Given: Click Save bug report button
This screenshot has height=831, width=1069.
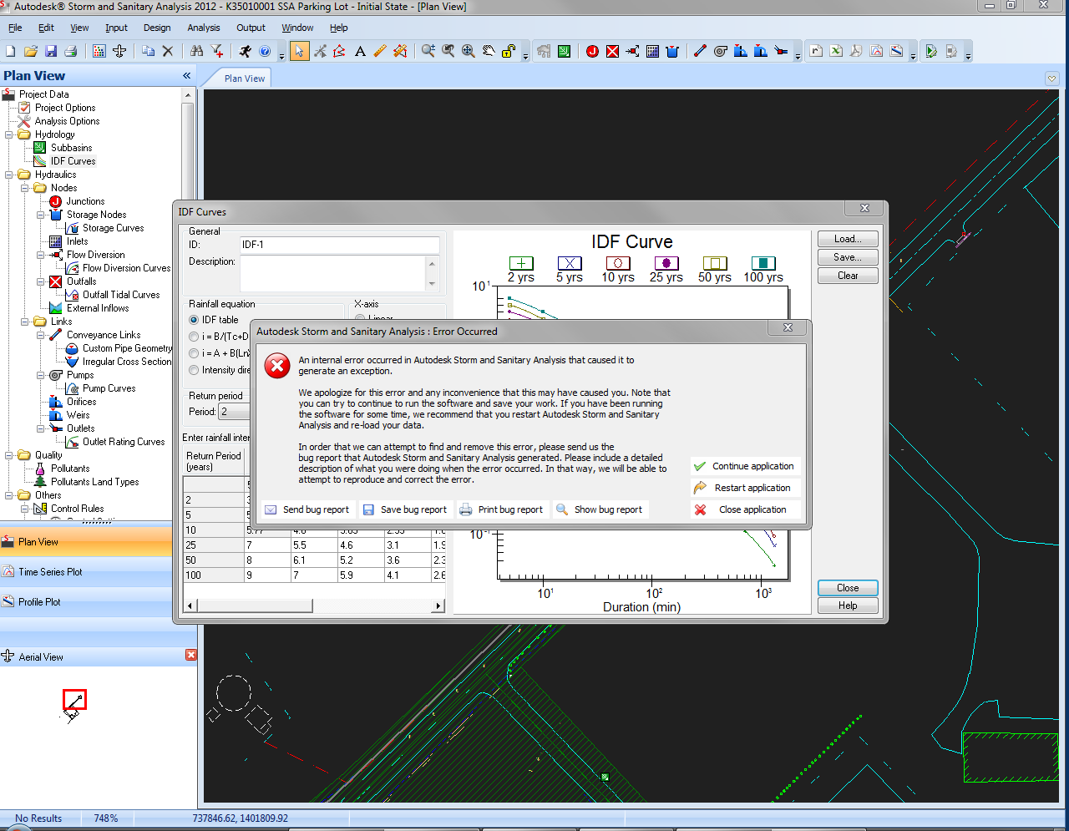Looking at the screenshot, I should tap(406, 509).
